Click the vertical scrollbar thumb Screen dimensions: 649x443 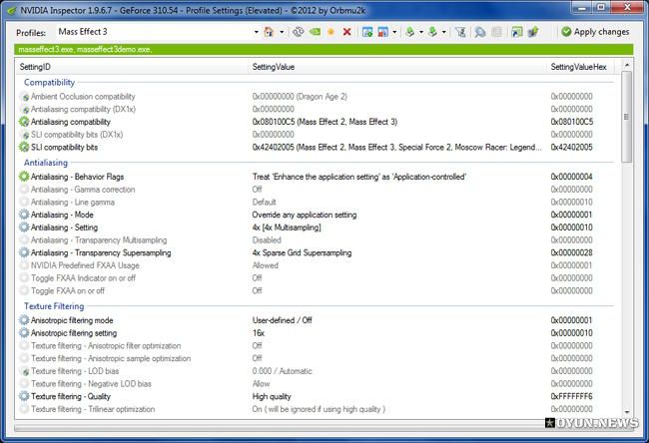[627, 117]
